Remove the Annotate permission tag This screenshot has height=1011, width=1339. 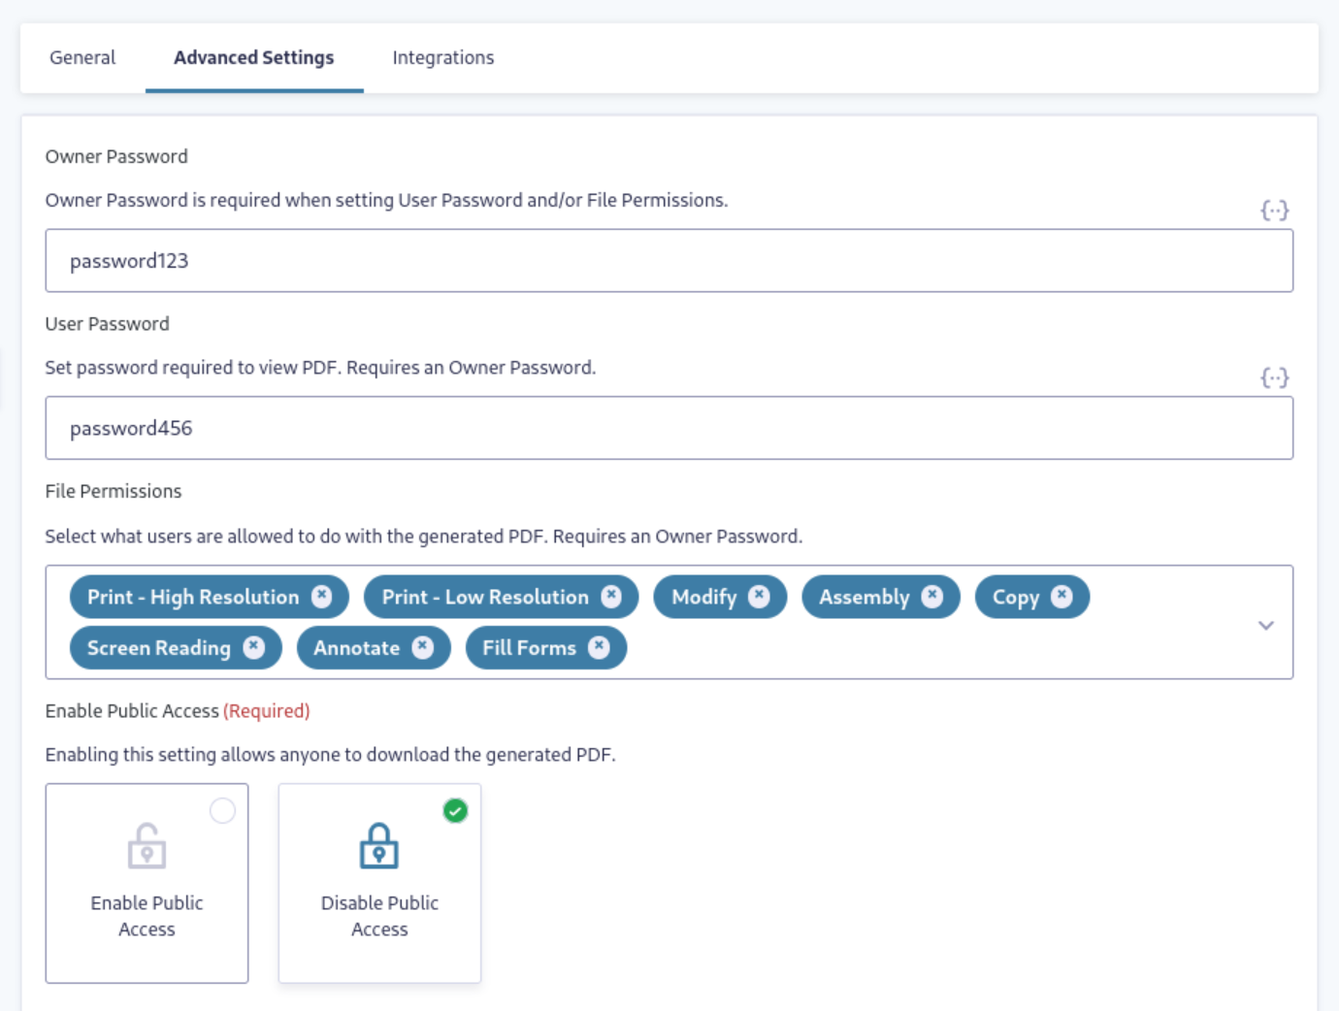(422, 647)
